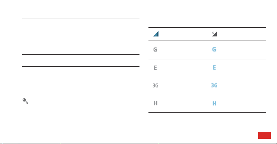The image size is (277, 144).
Task: Click the vertical divider between the columns
Action: point(144,70)
